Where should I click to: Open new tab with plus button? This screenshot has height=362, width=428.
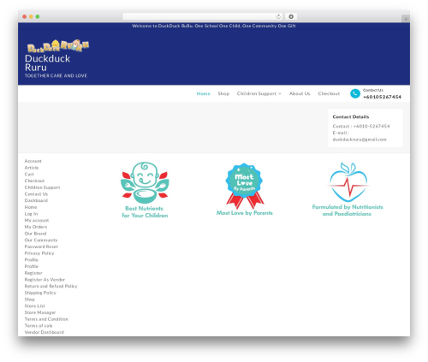pos(406,19)
